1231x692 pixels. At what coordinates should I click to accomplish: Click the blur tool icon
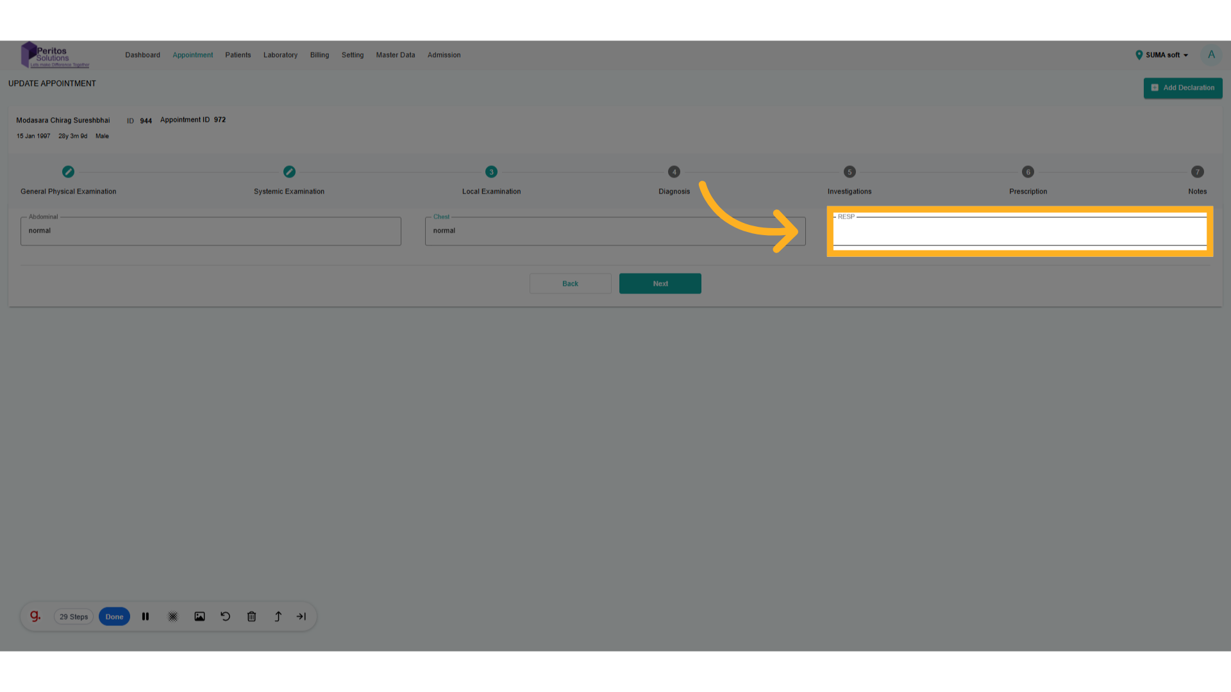[x=173, y=616]
